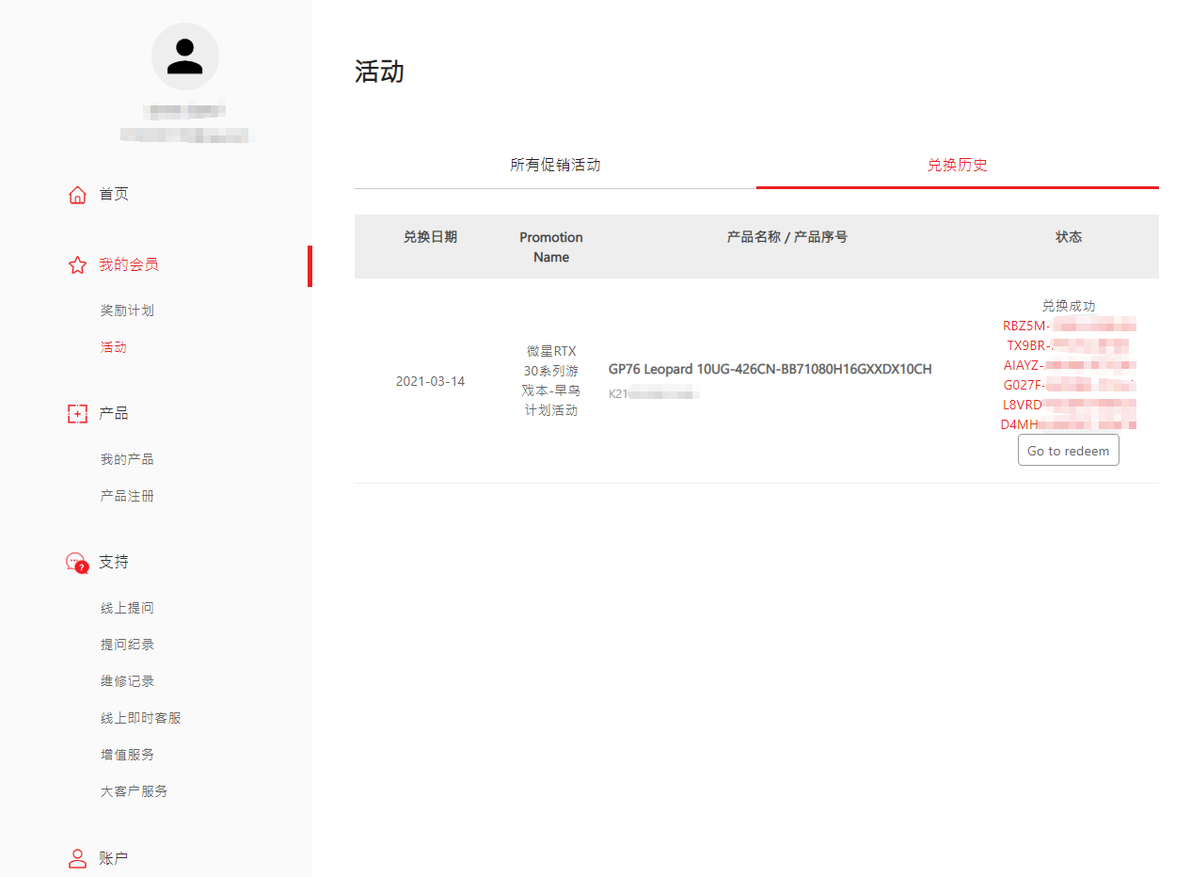
Task: Select the 兑换历史 tab
Action: (957, 166)
